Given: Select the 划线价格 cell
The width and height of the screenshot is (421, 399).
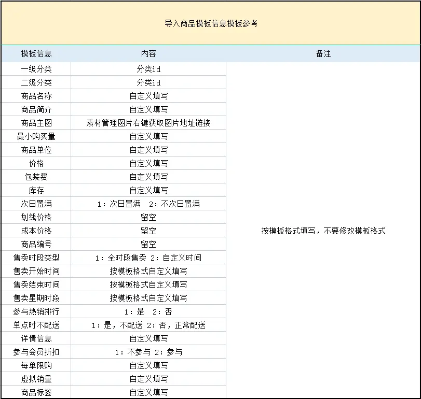Looking at the screenshot, I should point(36,217).
